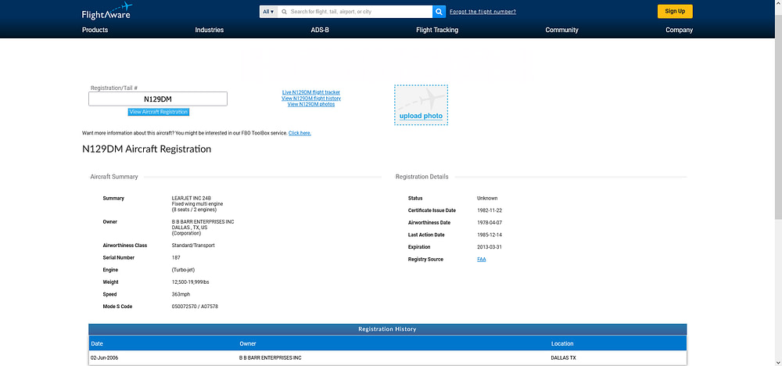
Task: Click the Registration History table title
Action: [387, 329]
